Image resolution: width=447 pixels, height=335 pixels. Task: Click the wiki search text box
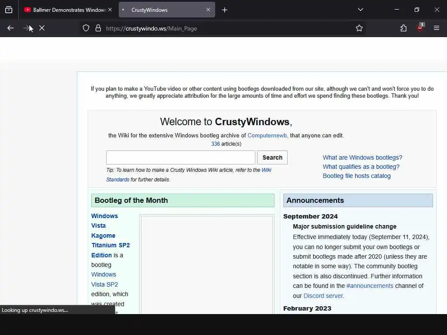pyautogui.click(x=180, y=157)
